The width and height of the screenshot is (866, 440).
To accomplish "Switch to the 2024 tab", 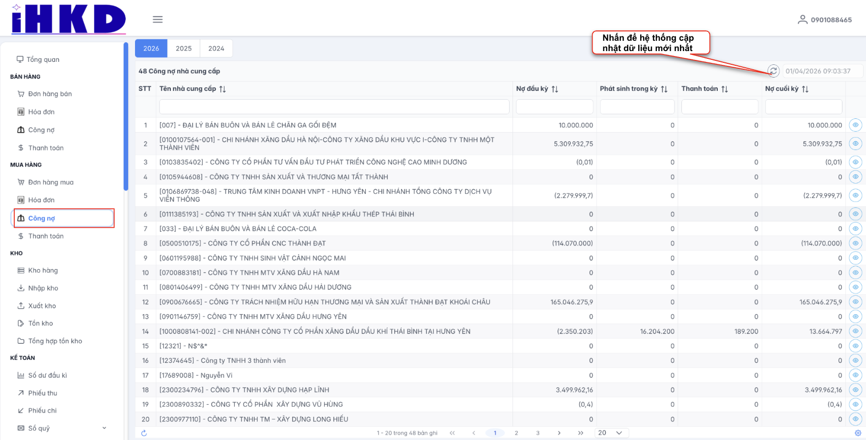I will pos(216,48).
